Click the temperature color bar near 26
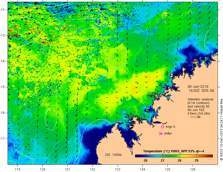Screen dimensions: 223x172 tap(145, 156)
